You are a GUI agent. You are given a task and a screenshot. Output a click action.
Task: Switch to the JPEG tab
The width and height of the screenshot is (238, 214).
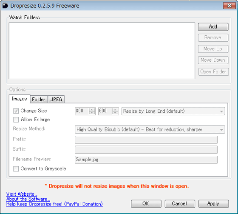pos(56,100)
